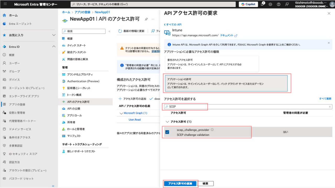
Task: Open the settings gear in header
Action: pos(270,4)
